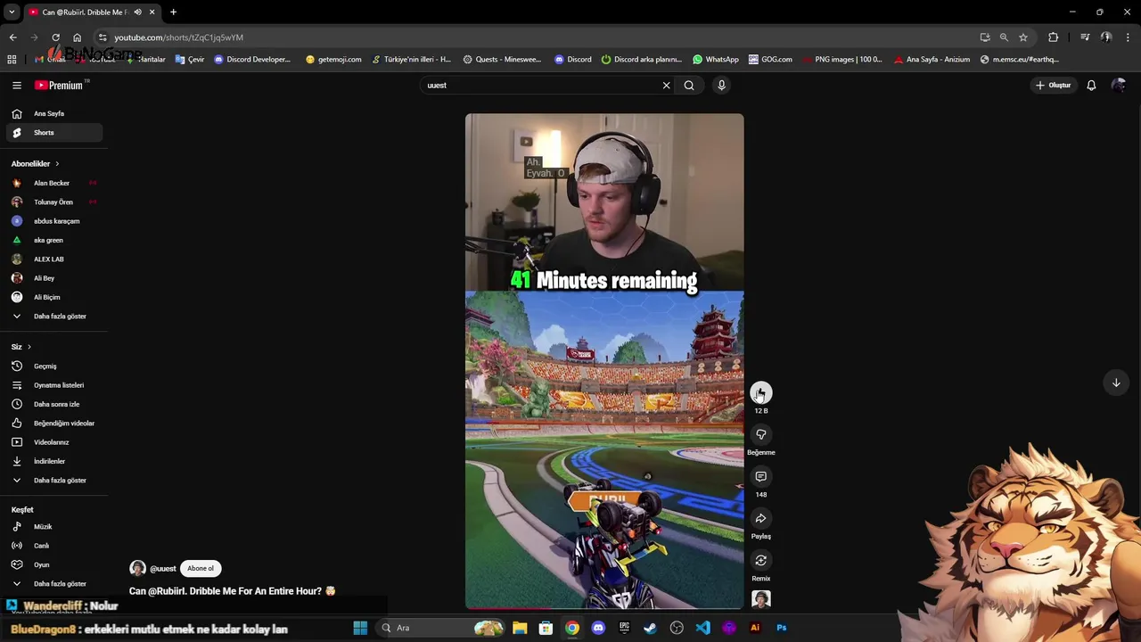This screenshot has height=642, width=1141.
Task: Open Visual Studio Code from taskbar
Action: tap(702, 629)
